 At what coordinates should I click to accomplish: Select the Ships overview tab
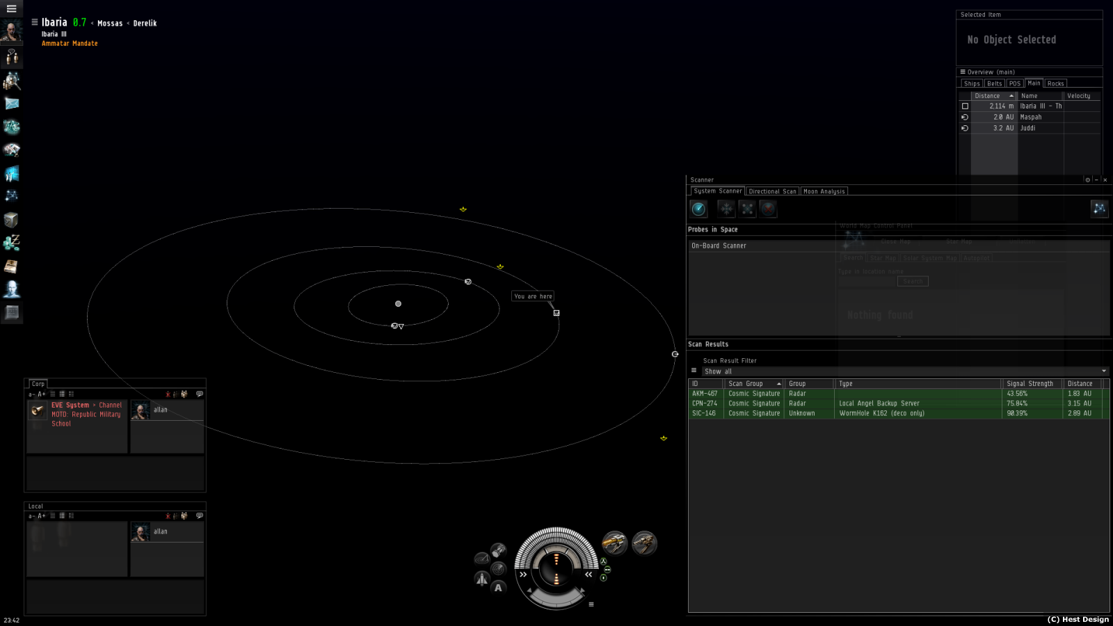coord(972,83)
